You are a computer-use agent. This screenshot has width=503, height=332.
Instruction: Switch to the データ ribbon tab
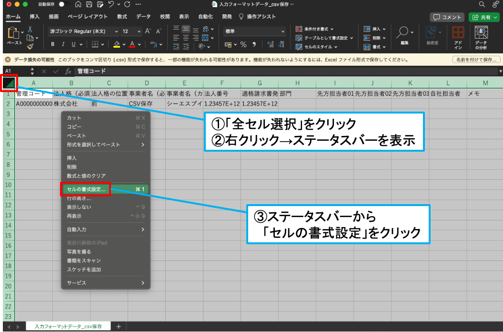(143, 16)
